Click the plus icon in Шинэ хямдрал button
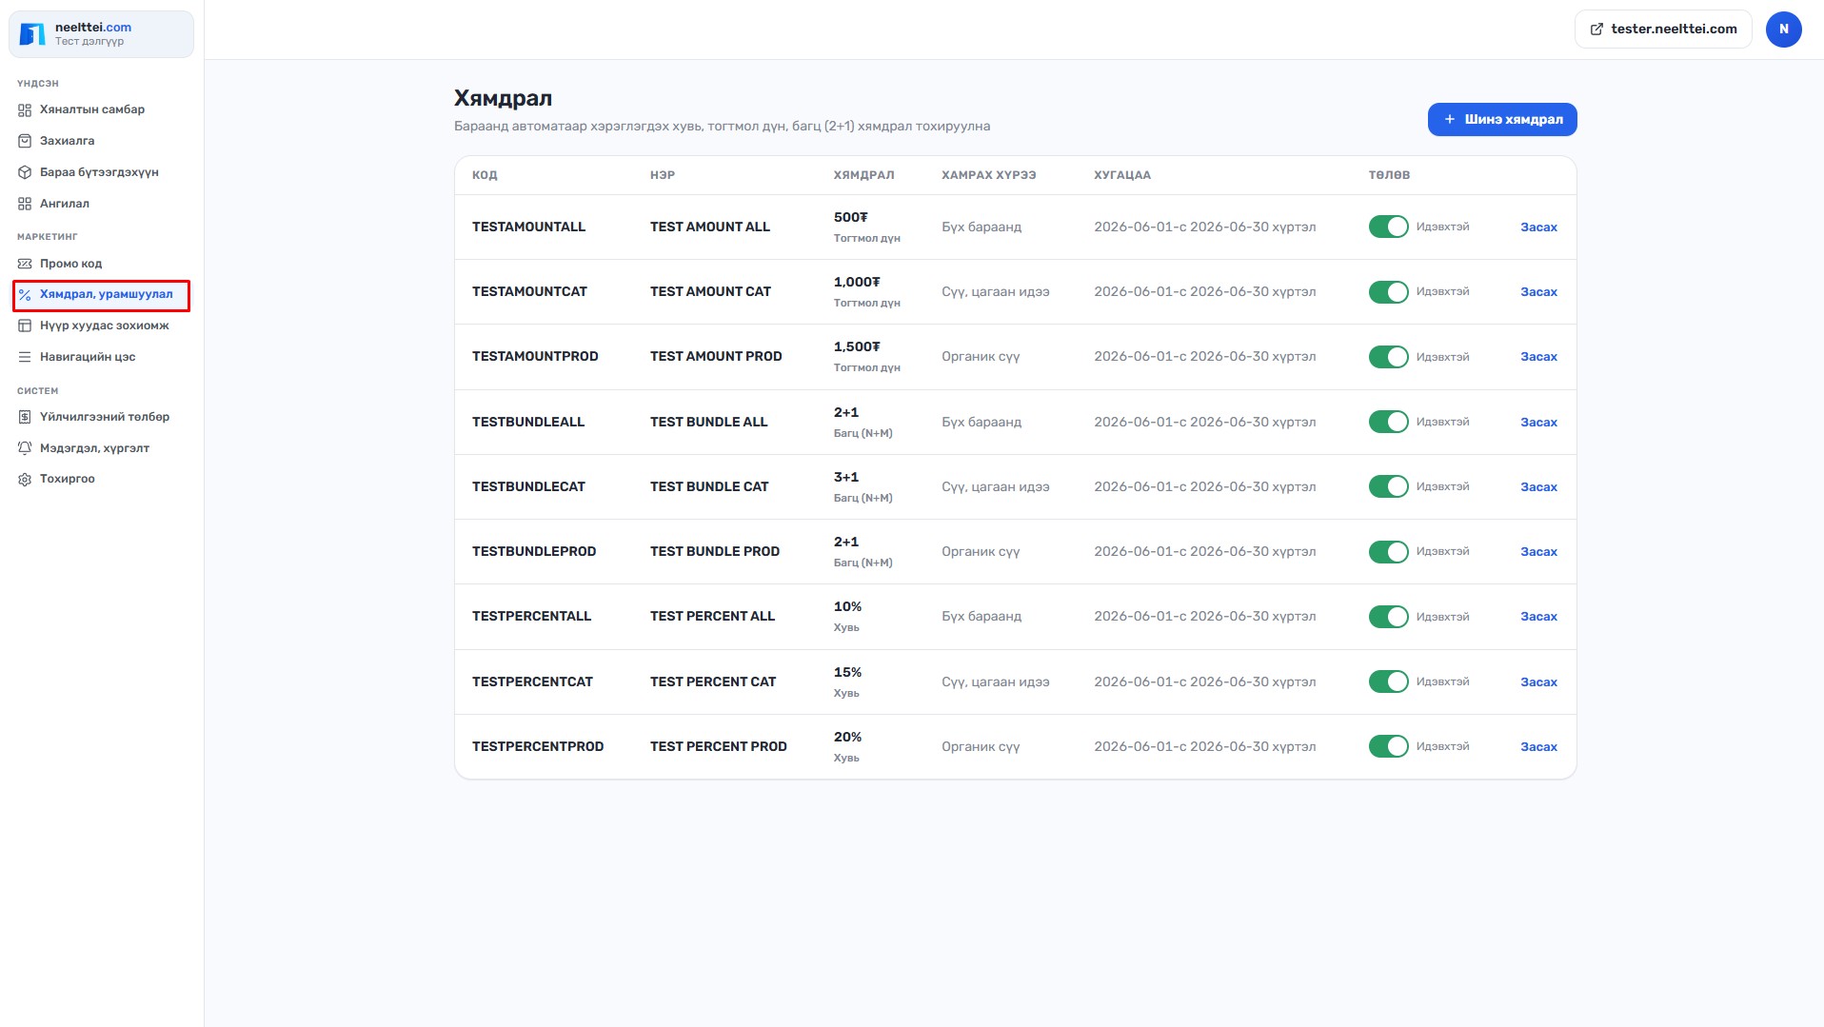 tap(1450, 119)
